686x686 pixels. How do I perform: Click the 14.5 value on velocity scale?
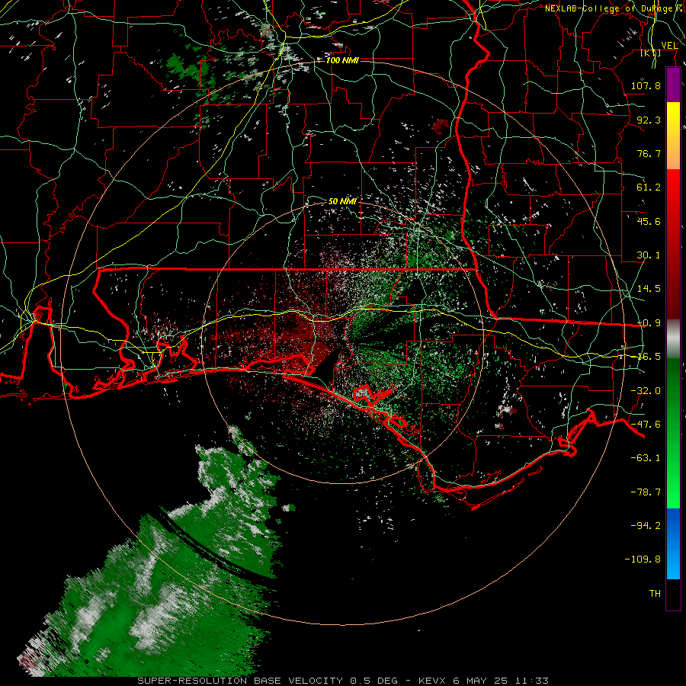pyautogui.click(x=649, y=289)
